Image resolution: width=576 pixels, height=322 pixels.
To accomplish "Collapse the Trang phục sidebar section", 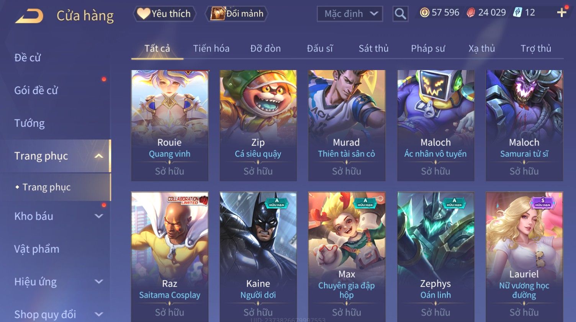I will [x=99, y=156].
